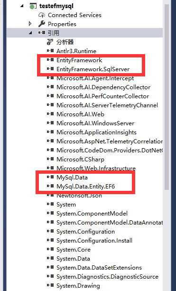Click the 引用 references icon
The height and width of the screenshot is (291, 176).
pos(42,33)
